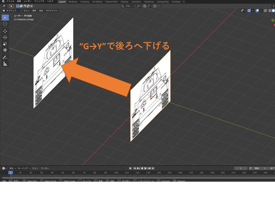Play the animation forward
This screenshot has width=275, height=206.
point(146,168)
